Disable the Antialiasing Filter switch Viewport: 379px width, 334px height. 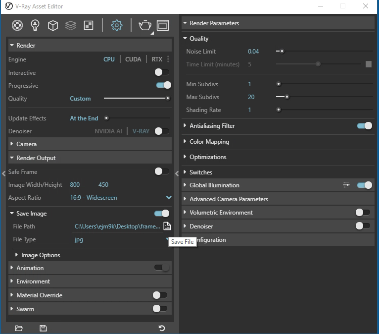point(365,125)
